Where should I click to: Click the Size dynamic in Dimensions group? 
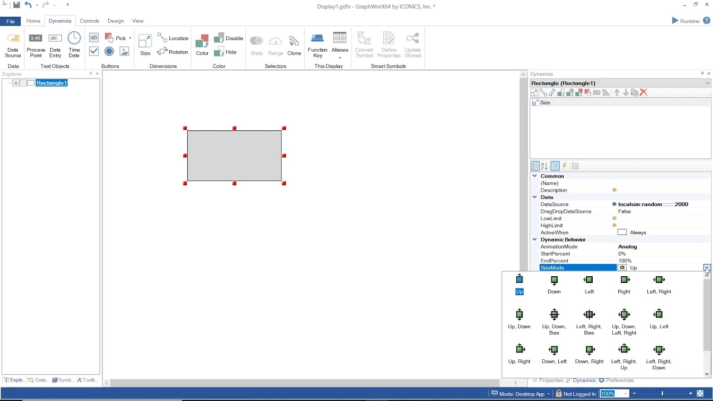click(x=145, y=45)
